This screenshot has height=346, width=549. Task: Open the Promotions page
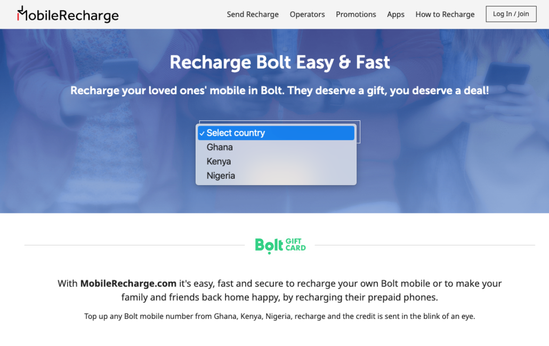pos(356,14)
